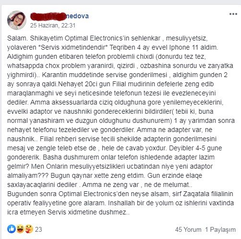
Task: Click the laughing Haha reaction icon
Action: (x=20, y=229)
